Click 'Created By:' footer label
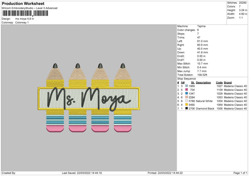 tap(9, 173)
